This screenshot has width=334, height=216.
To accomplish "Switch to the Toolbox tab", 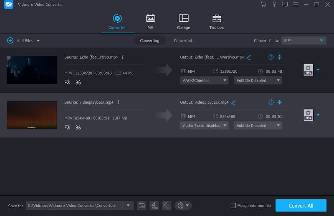I will tap(216, 22).
